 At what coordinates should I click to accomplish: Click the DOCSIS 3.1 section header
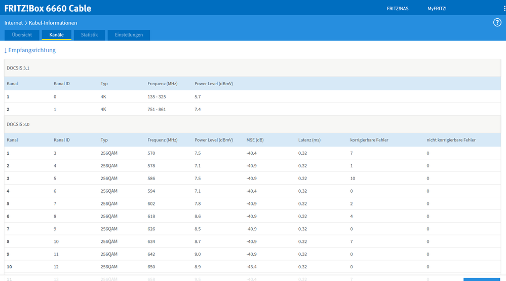pos(18,68)
